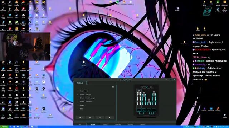Switch to the MIXER tab in GoXLR
Viewport: 229px width, 128px height.
[x=93, y=124]
